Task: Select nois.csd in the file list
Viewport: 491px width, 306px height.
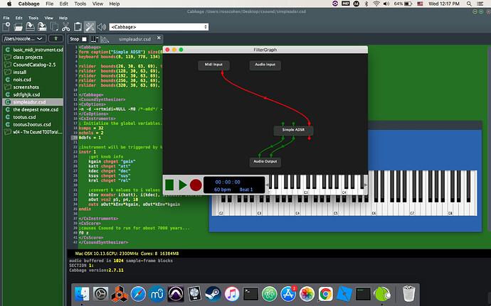Action: coord(33,80)
